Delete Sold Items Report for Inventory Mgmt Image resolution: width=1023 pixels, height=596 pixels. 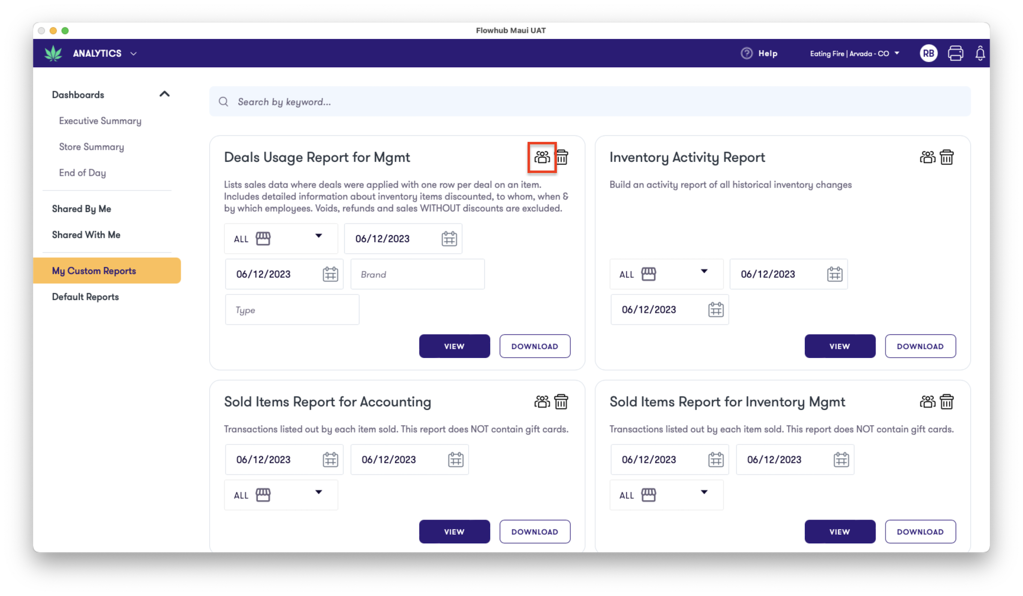coord(947,402)
